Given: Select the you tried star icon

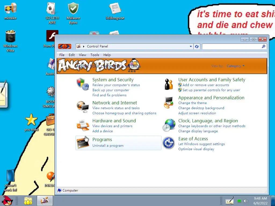Looking at the screenshot, I should pos(31,123).
